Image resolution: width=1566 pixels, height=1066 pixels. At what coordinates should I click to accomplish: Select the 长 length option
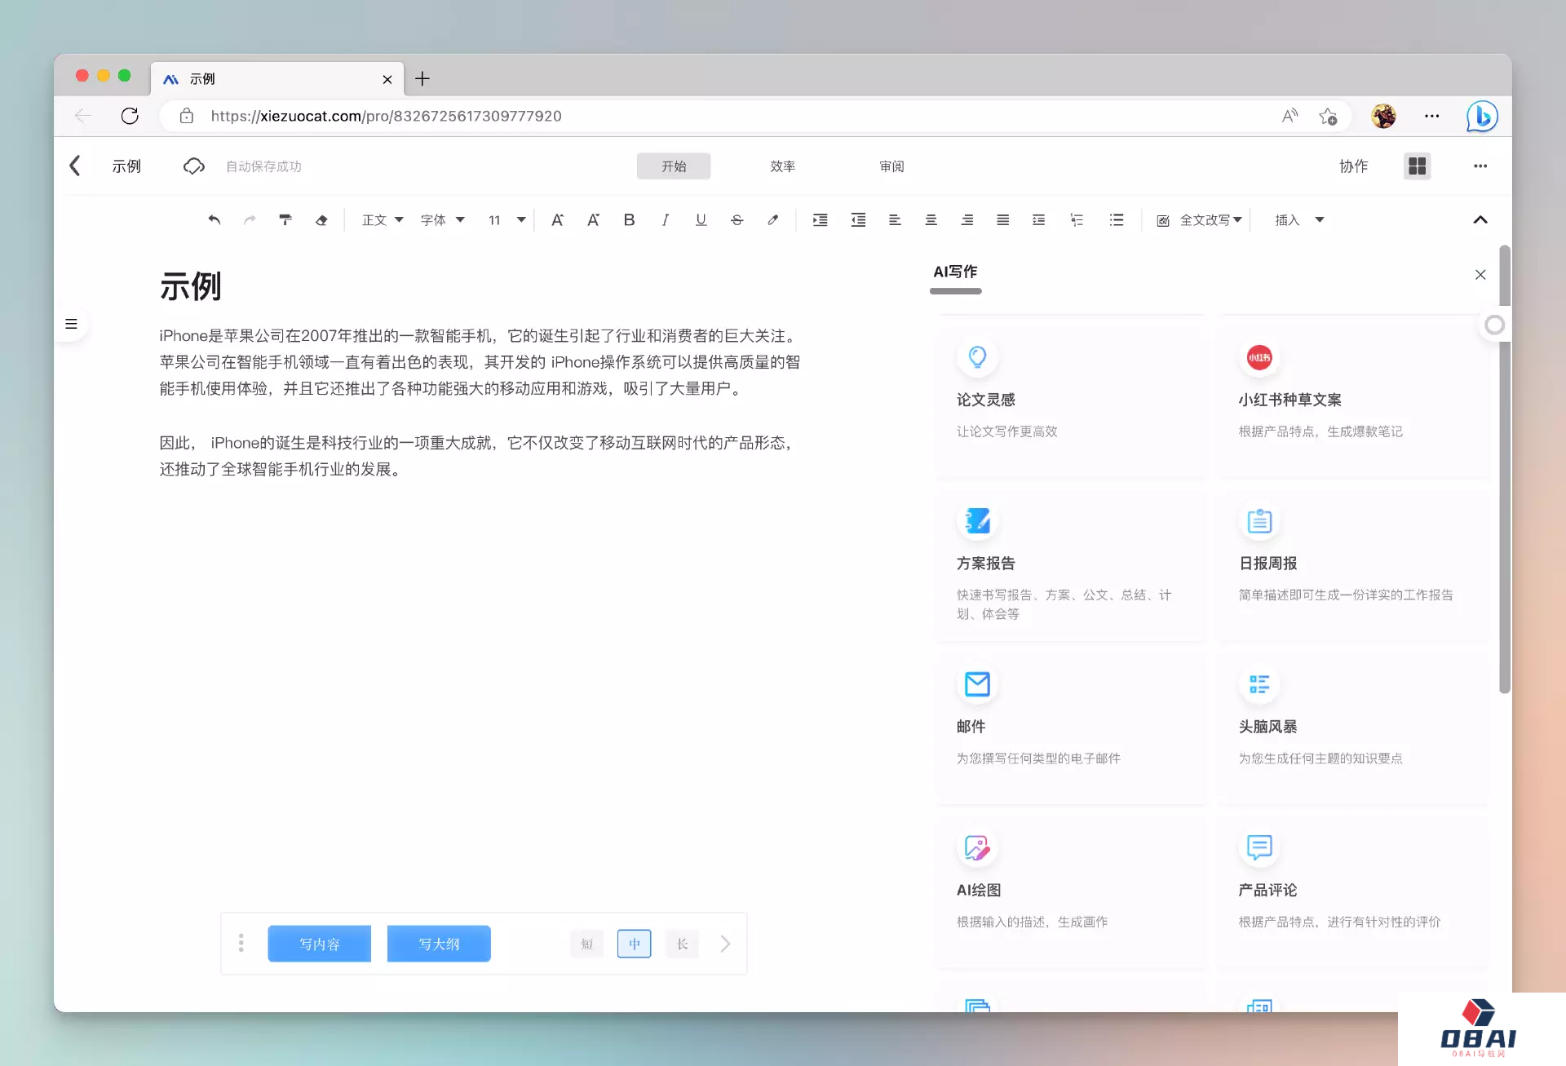[682, 944]
